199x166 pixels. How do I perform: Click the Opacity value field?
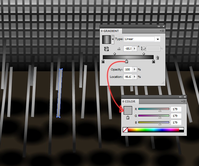tap(128, 70)
